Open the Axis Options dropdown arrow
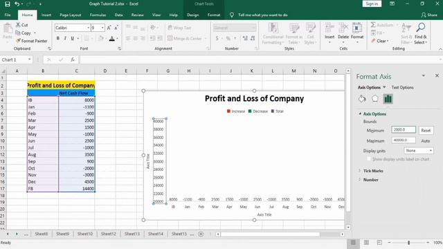Viewport: 443px width, 249px height. [x=384, y=87]
